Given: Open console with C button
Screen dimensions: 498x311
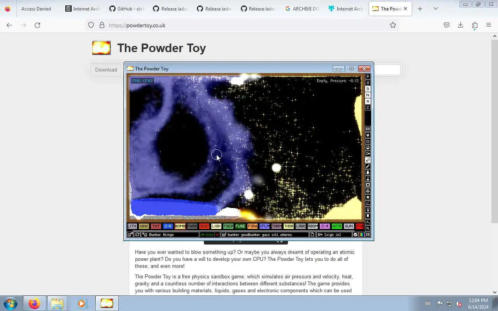Looking at the screenshot, I should coord(368,108).
